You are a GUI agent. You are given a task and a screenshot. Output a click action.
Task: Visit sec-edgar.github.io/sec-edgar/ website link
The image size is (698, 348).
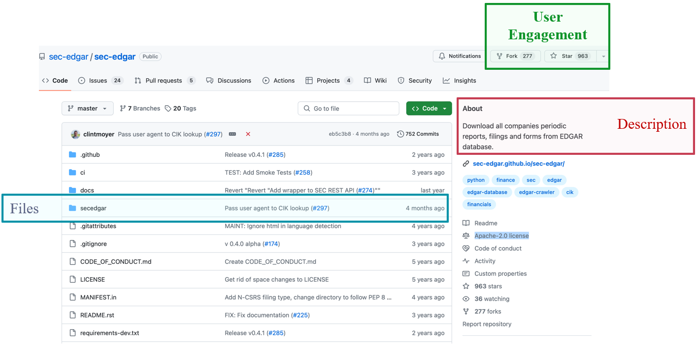coord(519,164)
